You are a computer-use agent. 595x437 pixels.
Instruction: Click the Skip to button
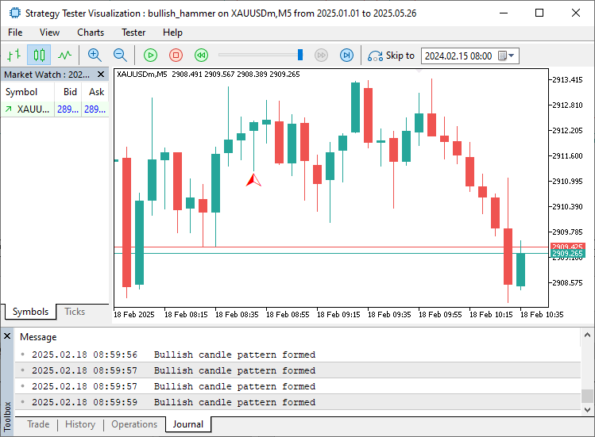tap(391, 56)
